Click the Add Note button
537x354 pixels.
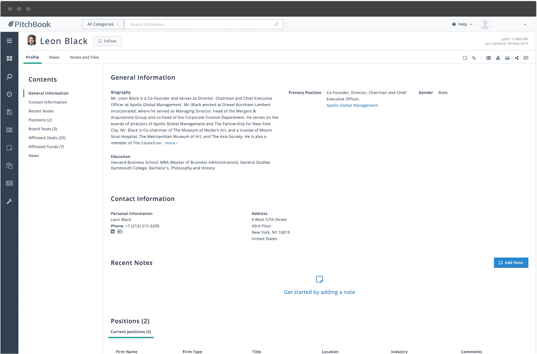click(x=511, y=263)
